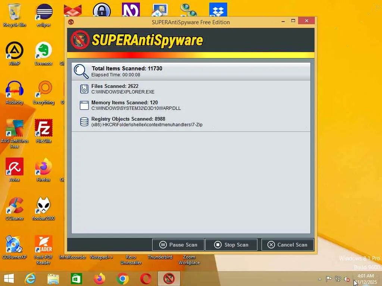Open the Windows Start button

coord(9,279)
